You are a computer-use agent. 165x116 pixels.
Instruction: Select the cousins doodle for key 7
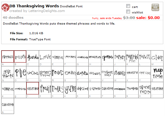107,88
